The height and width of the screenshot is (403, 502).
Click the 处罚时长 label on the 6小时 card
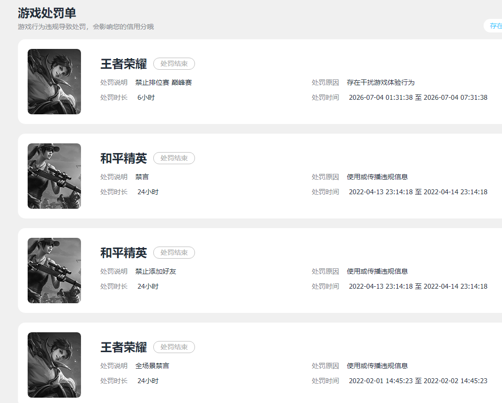pyautogui.click(x=113, y=97)
